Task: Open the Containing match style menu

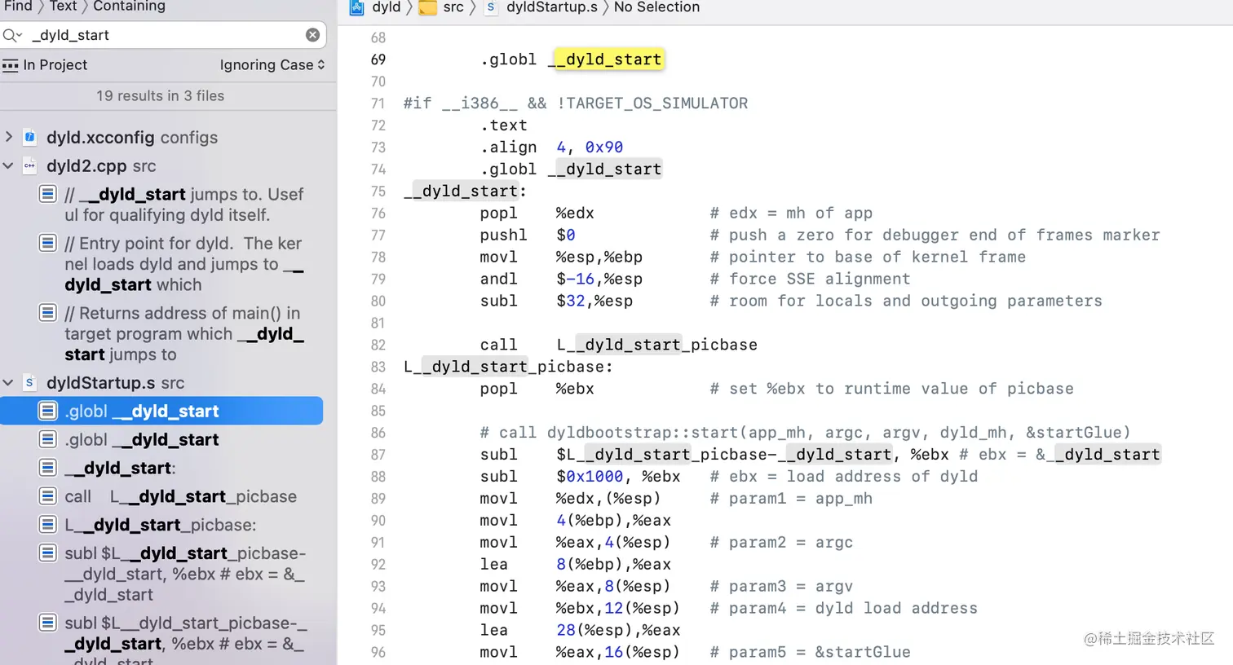Action: [129, 7]
